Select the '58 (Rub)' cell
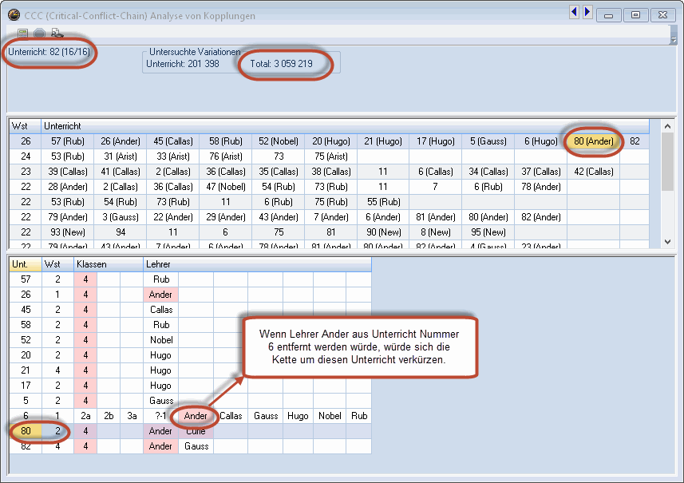 tap(226, 141)
